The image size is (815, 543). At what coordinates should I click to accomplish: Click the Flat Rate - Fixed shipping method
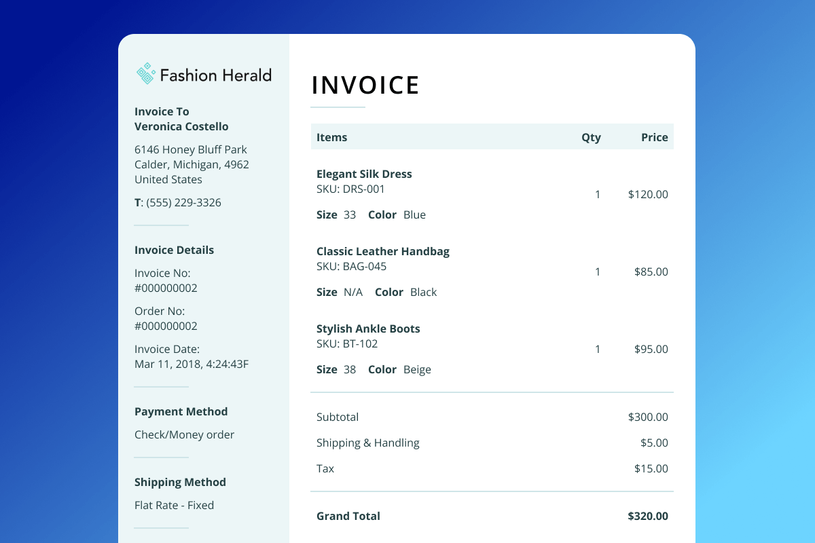tap(174, 505)
